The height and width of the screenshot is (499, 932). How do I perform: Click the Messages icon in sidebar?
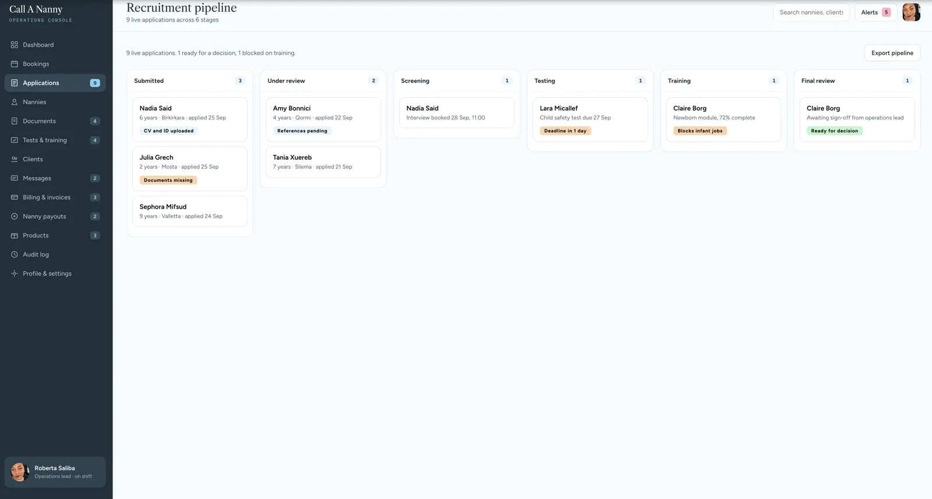15,178
